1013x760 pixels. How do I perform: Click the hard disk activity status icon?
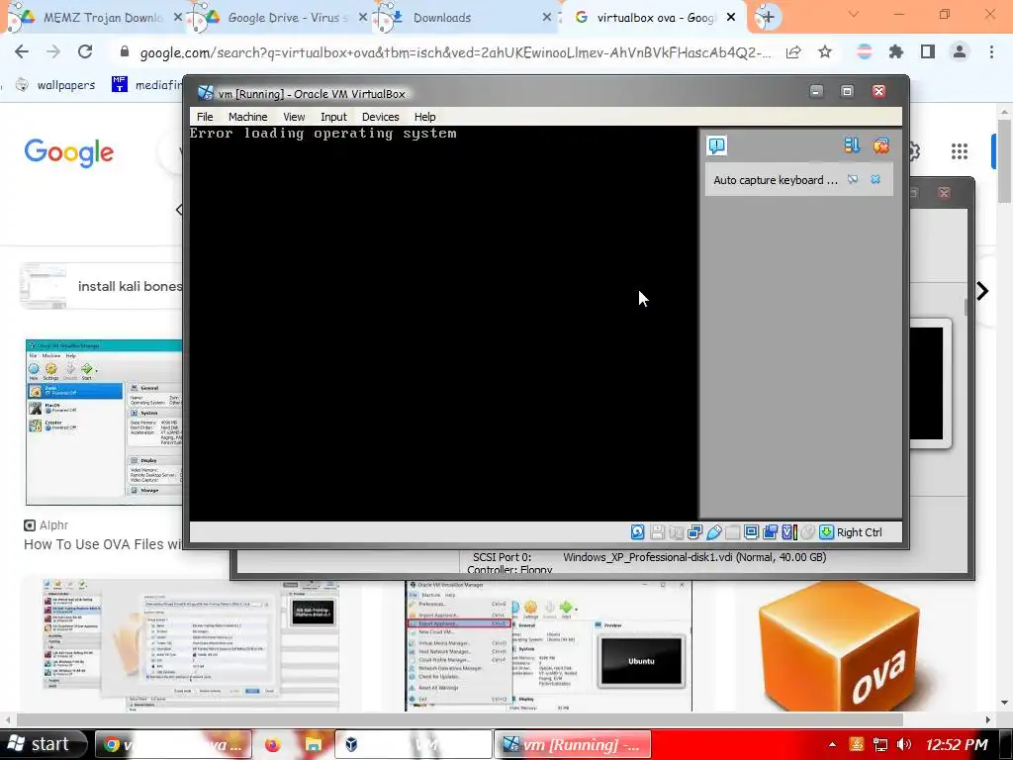click(x=638, y=531)
